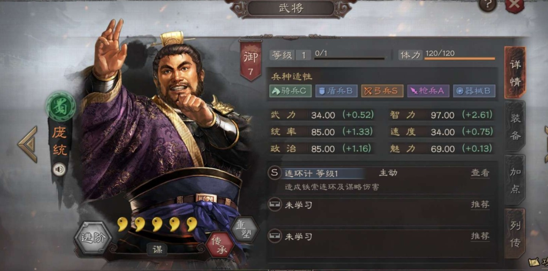Image resolution: width=548 pixels, height=271 pixels.
Task: Open the help question mark icon
Action: pos(487,5)
